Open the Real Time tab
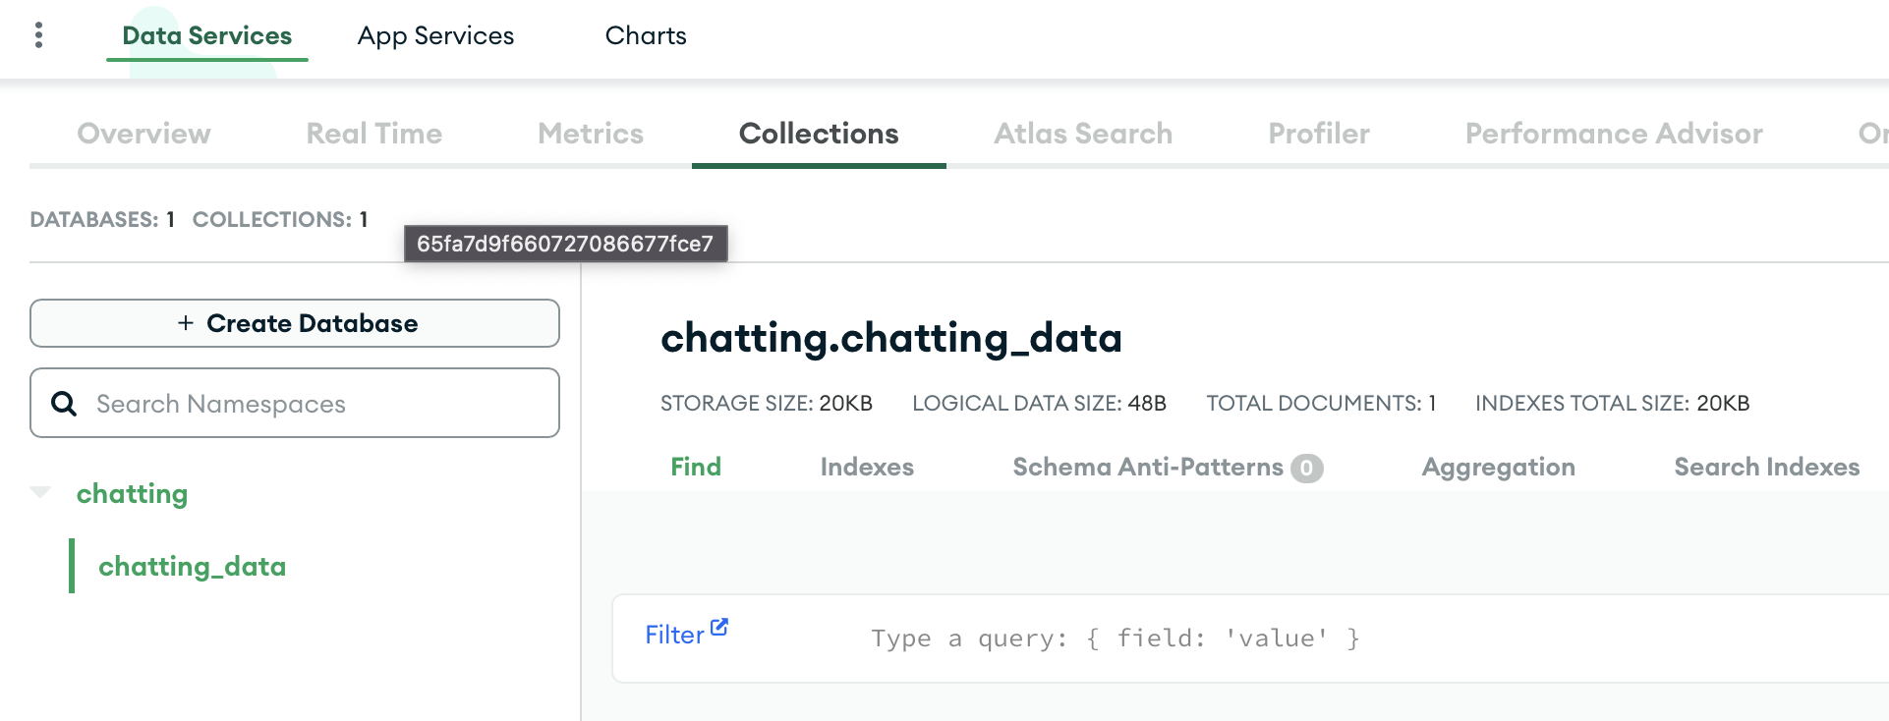The image size is (1889, 721). tap(373, 134)
